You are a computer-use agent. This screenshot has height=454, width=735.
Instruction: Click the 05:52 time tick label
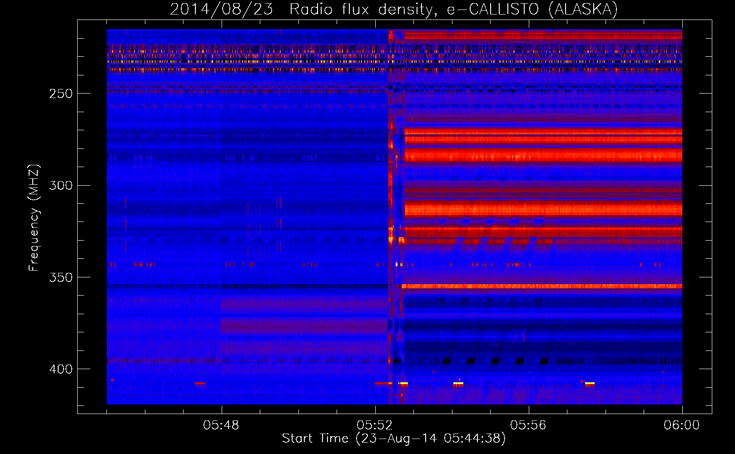(x=375, y=425)
